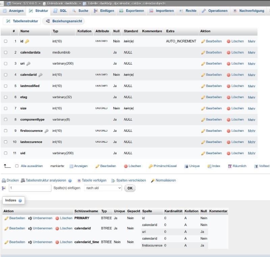The height and width of the screenshot is (257, 270).
Task: Open Mehr menu for calendarid row
Action: (251, 75)
